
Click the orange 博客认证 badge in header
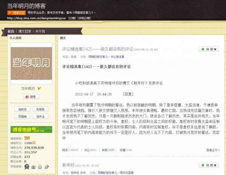[x=17, y=13]
